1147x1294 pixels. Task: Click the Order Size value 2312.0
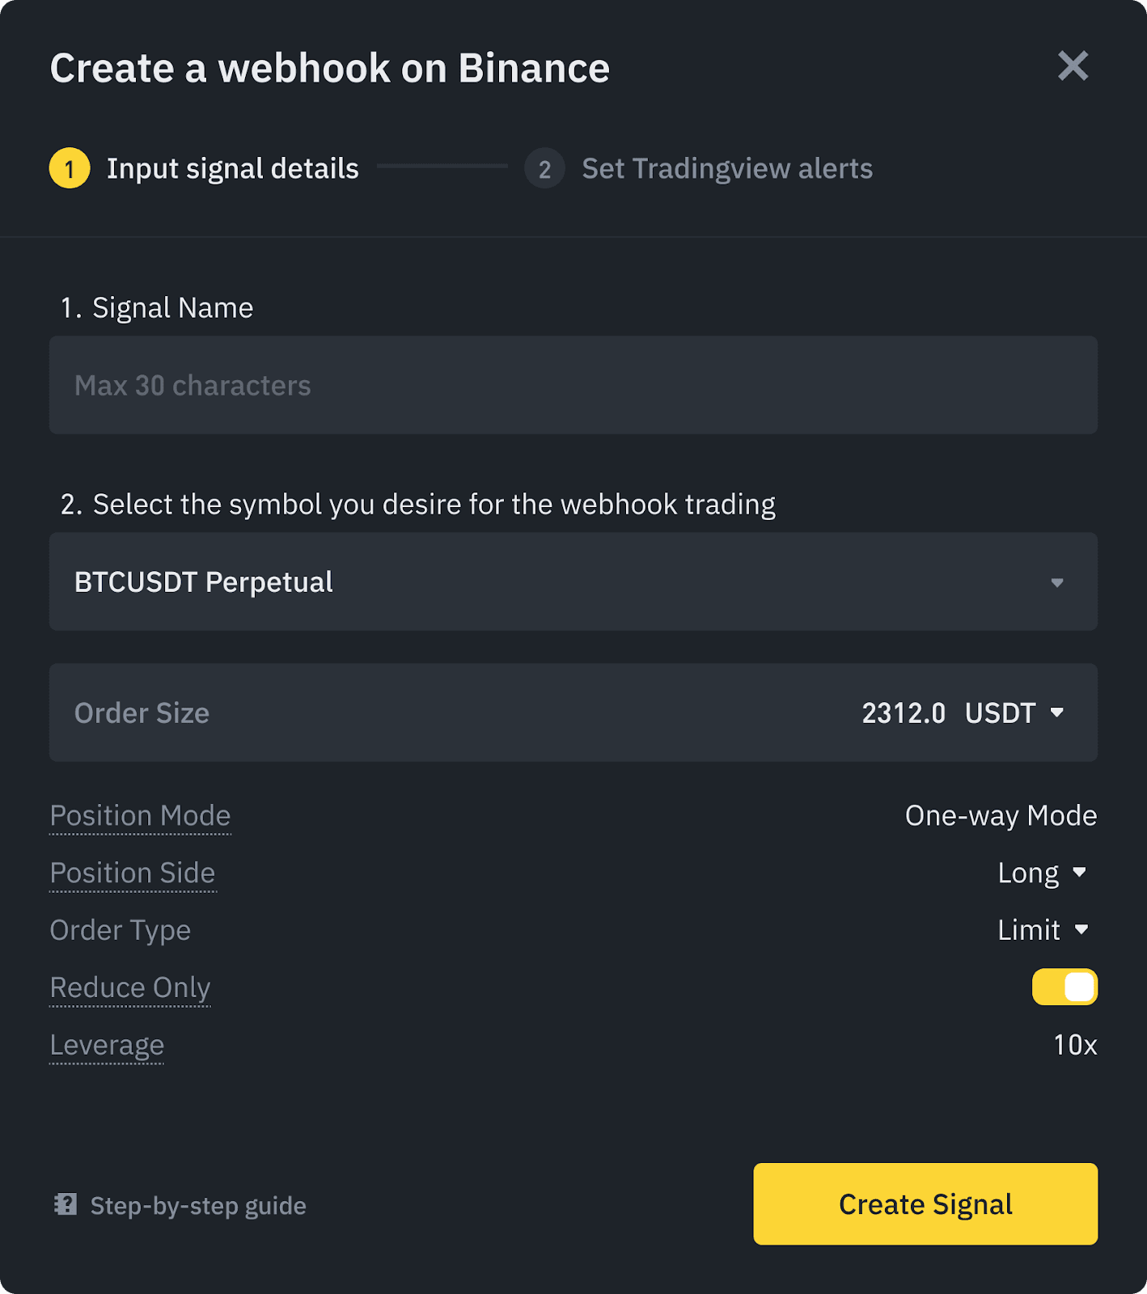click(x=904, y=713)
